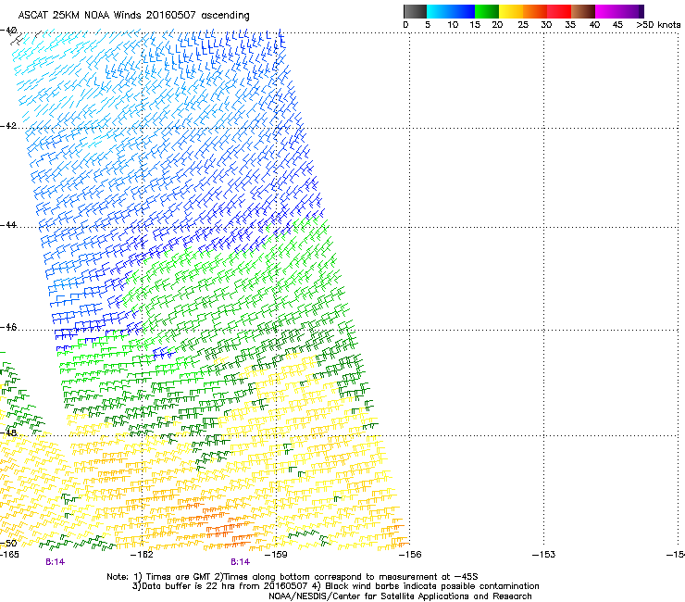Select the green 15–20 knot legend segment

487,11
